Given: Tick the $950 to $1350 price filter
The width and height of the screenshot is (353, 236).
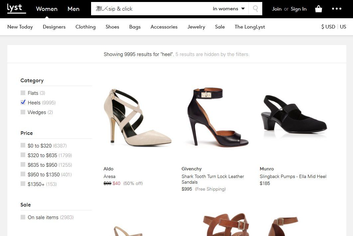Looking at the screenshot, I should [x=23, y=174].
